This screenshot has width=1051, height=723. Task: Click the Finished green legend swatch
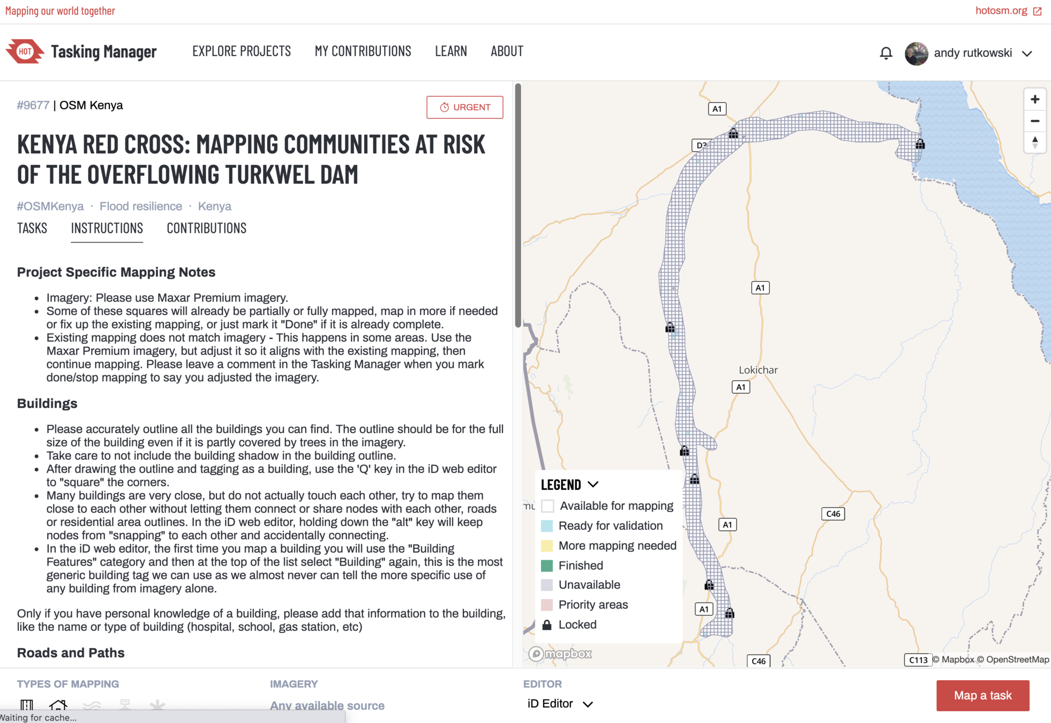(547, 566)
